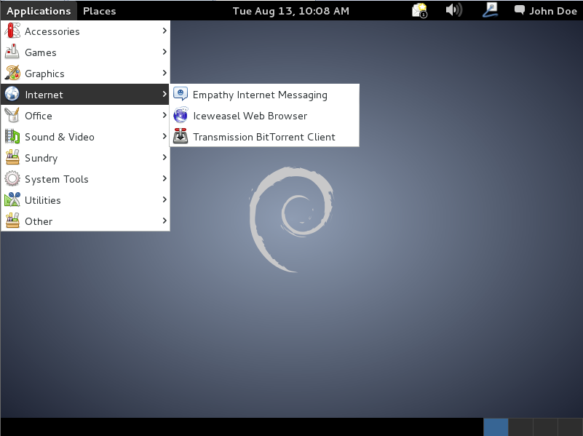Open the Places menu
583x436 pixels.
pyautogui.click(x=99, y=11)
